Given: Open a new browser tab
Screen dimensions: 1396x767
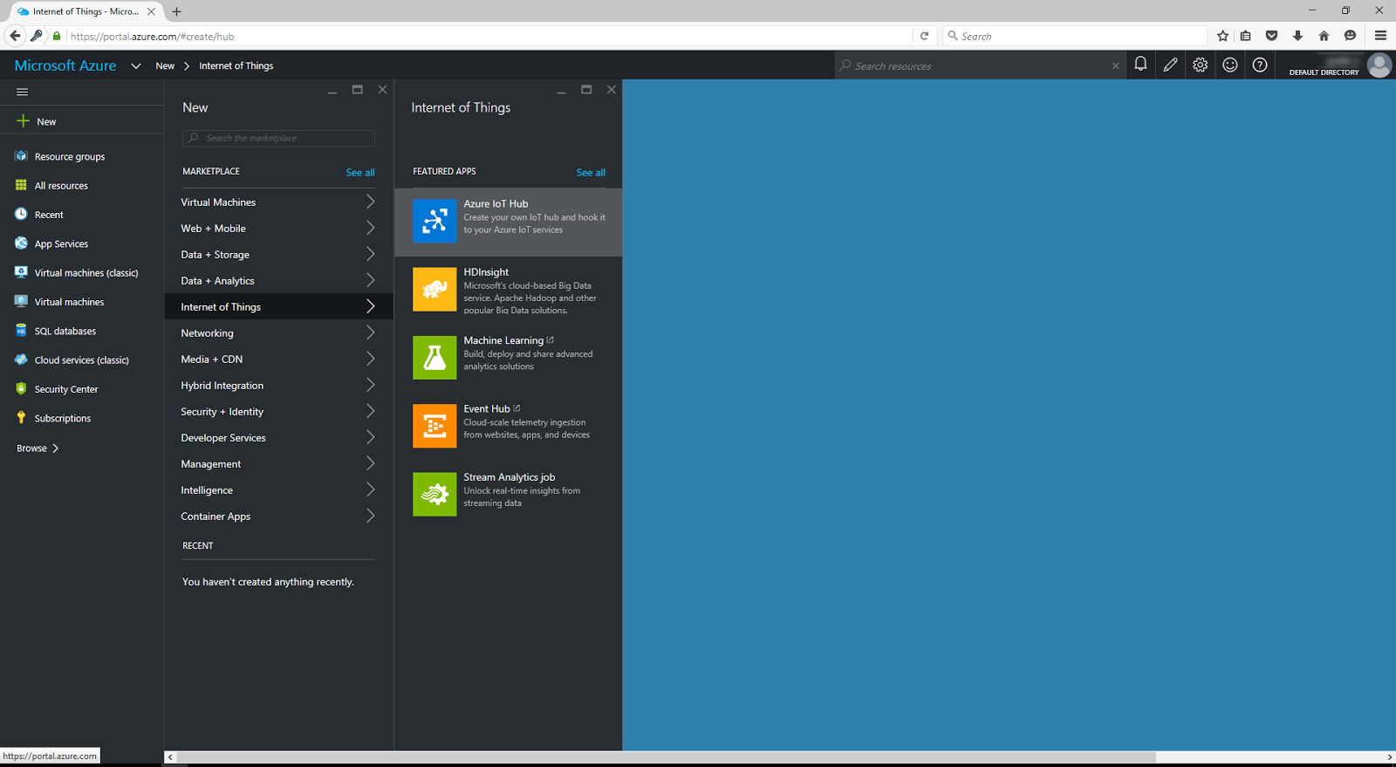Looking at the screenshot, I should 177,11.
